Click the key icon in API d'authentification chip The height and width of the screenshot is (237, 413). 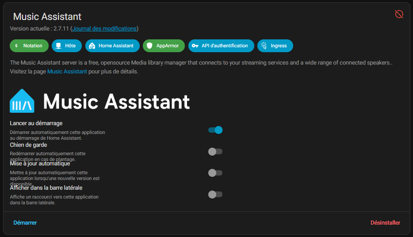(195, 46)
